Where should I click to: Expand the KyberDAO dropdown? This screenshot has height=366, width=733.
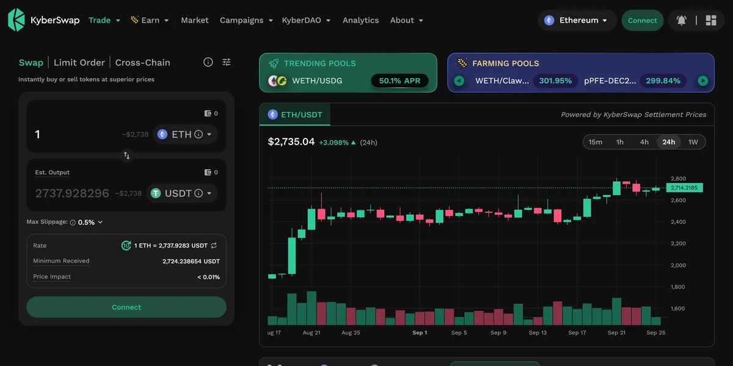pos(306,20)
